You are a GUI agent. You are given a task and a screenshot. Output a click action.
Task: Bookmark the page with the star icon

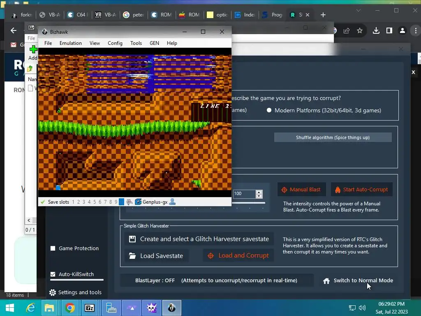pos(360,30)
